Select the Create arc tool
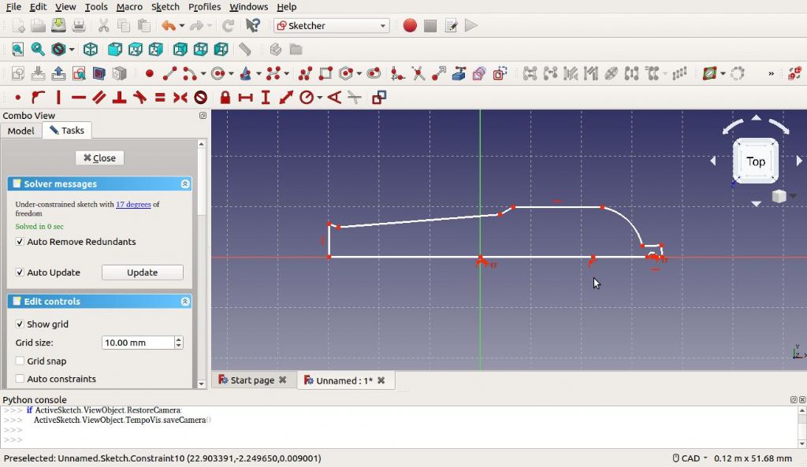 point(189,73)
